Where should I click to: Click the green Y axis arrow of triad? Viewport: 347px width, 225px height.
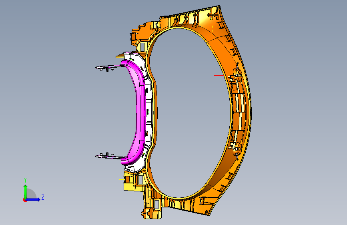(x=26, y=191)
